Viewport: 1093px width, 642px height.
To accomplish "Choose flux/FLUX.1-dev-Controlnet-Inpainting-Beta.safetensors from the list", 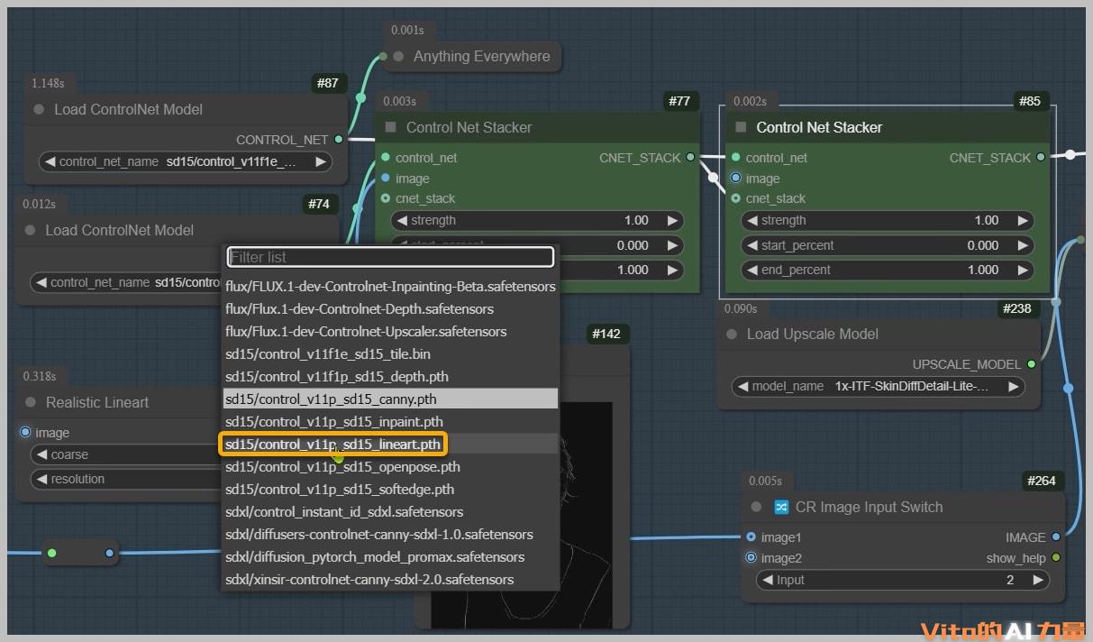I will [390, 286].
